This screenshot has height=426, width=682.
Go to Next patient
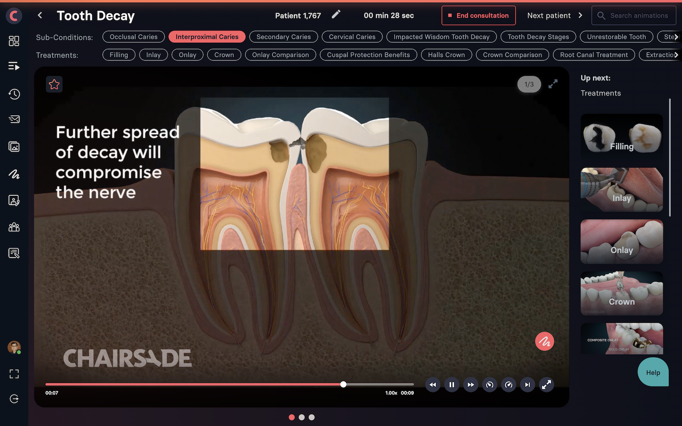(x=554, y=15)
